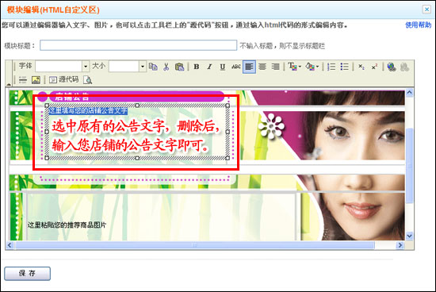Click the copy icon in editor toolbar
436x292 pixels.
click(153, 67)
